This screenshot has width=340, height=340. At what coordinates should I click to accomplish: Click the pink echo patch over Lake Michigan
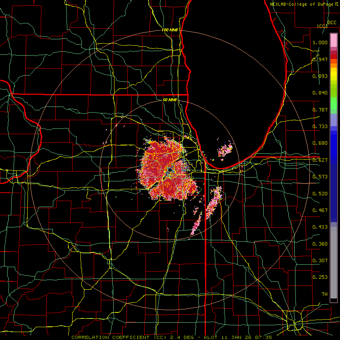coord(225,150)
